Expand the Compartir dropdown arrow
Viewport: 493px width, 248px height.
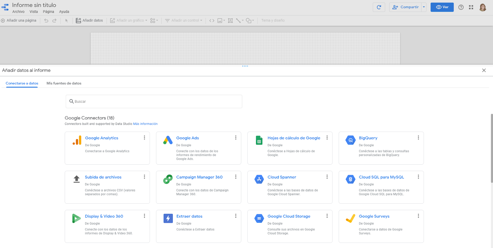[424, 7]
